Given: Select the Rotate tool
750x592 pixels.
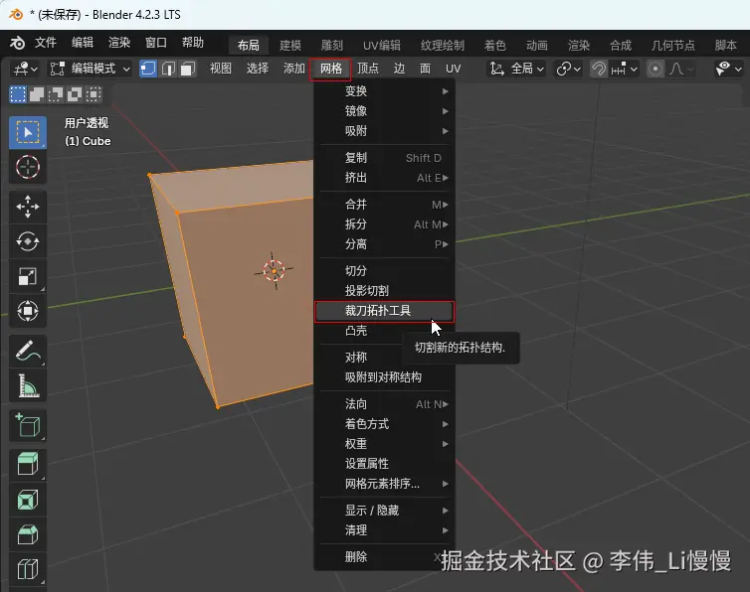Looking at the screenshot, I should click(x=28, y=241).
